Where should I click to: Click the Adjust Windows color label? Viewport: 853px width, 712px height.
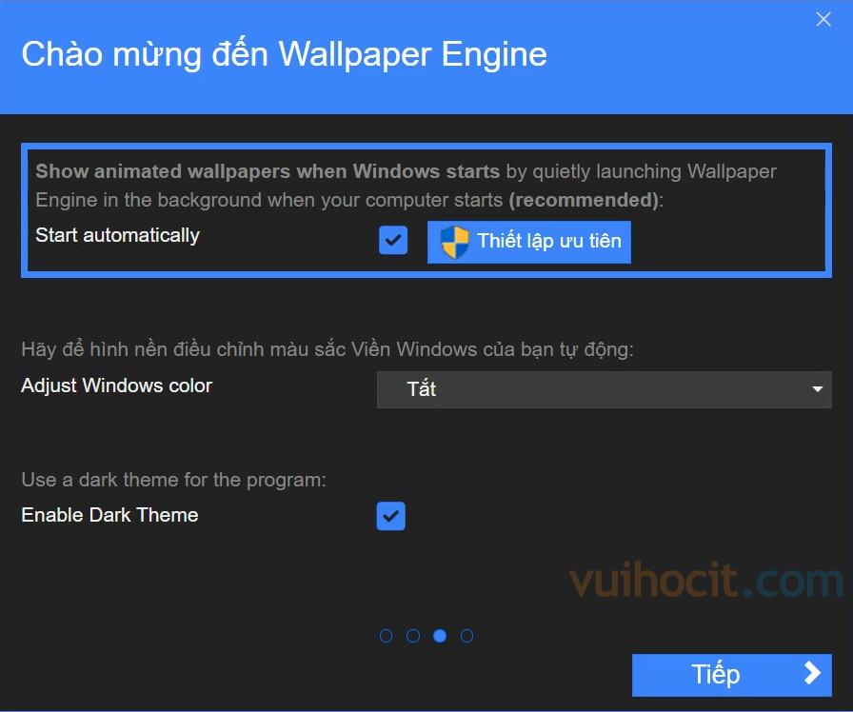pyautogui.click(x=116, y=386)
